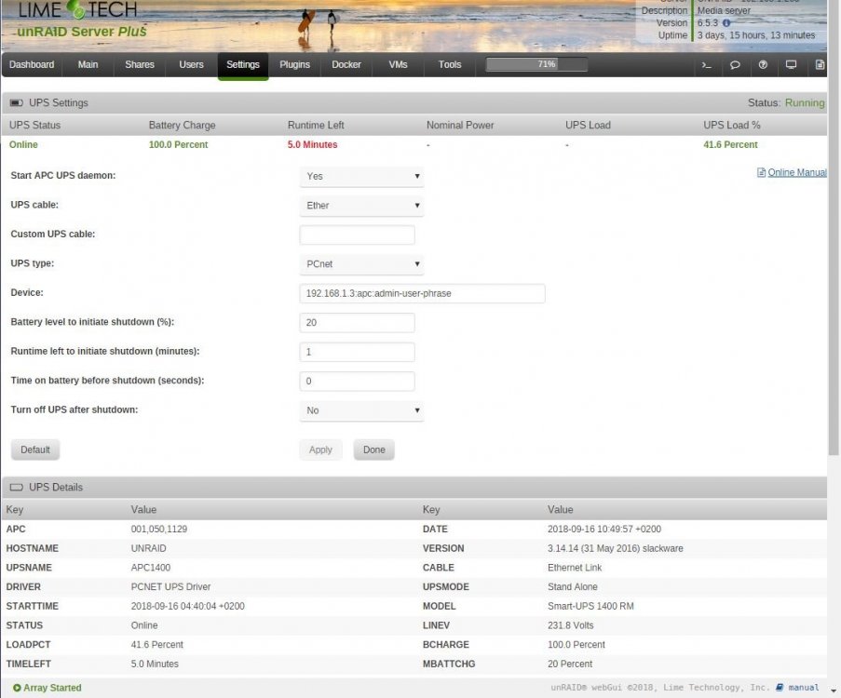Click the manual book icon in footer
The height and width of the screenshot is (698, 841).
click(x=780, y=687)
